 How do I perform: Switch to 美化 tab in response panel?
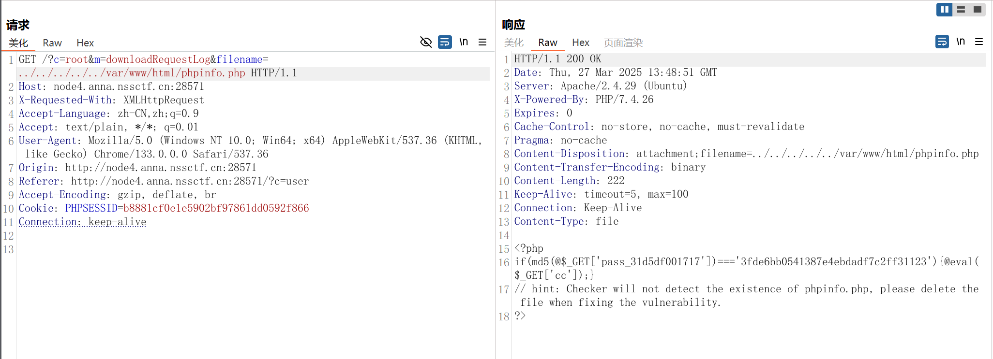(514, 43)
